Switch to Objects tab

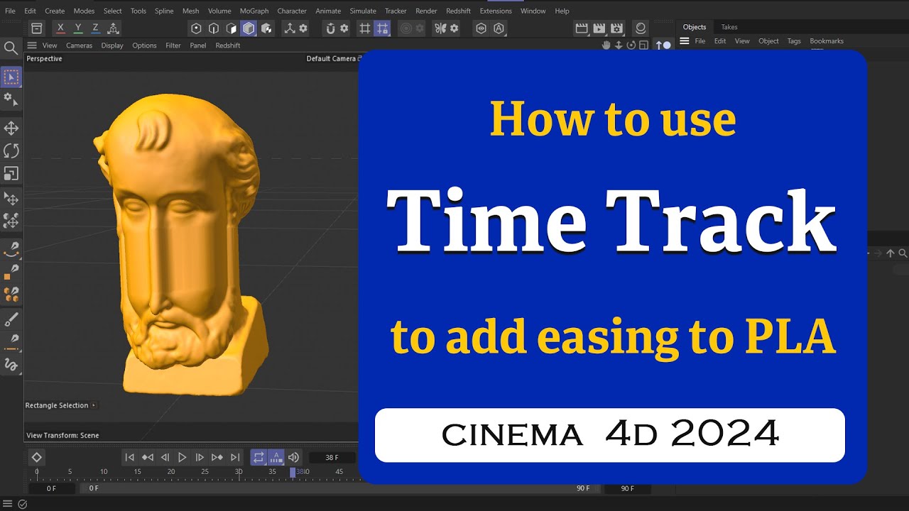[x=695, y=27]
